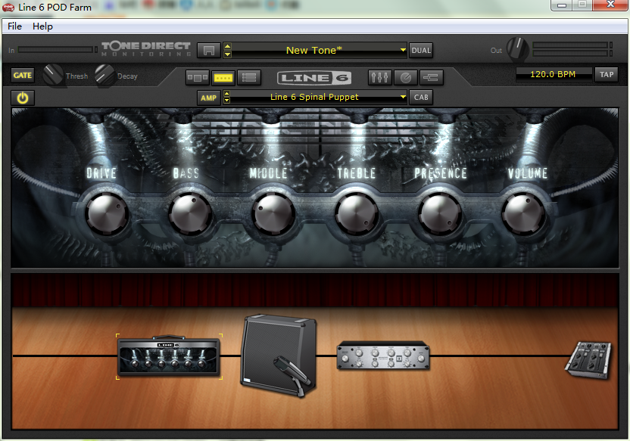Click the 120.0 BPM tempo field
Image resolution: width=630 pixels, height=441 pixels.
point(554,74)
